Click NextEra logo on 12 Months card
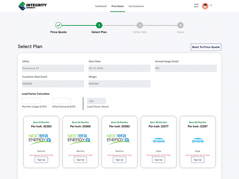Screen dimensions: 239x179 (41, 139)
